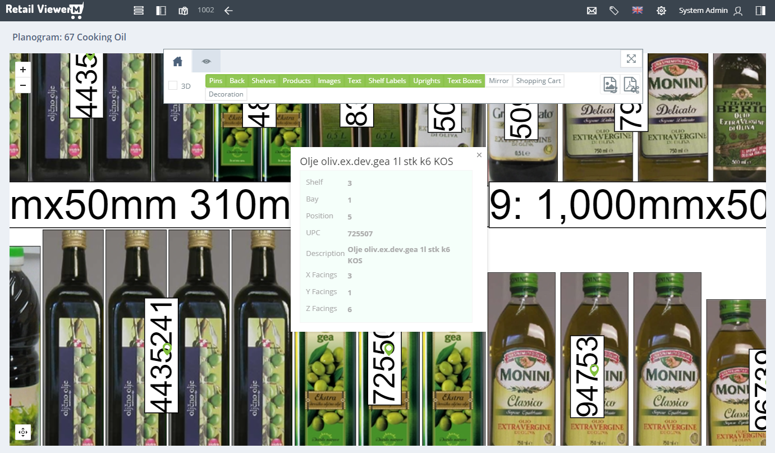Click the green pin on label 4435241
775x453 pixels.
[167, 349]
